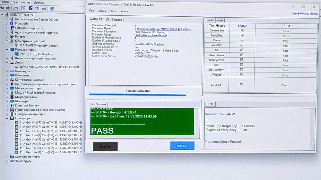321x180 pixels.
Task: Toggle the MMXSSE enable checkbox
Action: 242,45
